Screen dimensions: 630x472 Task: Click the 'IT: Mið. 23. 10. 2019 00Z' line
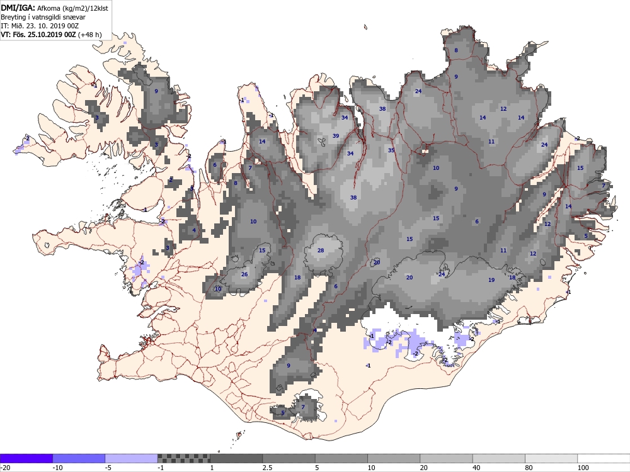point(40,26)
